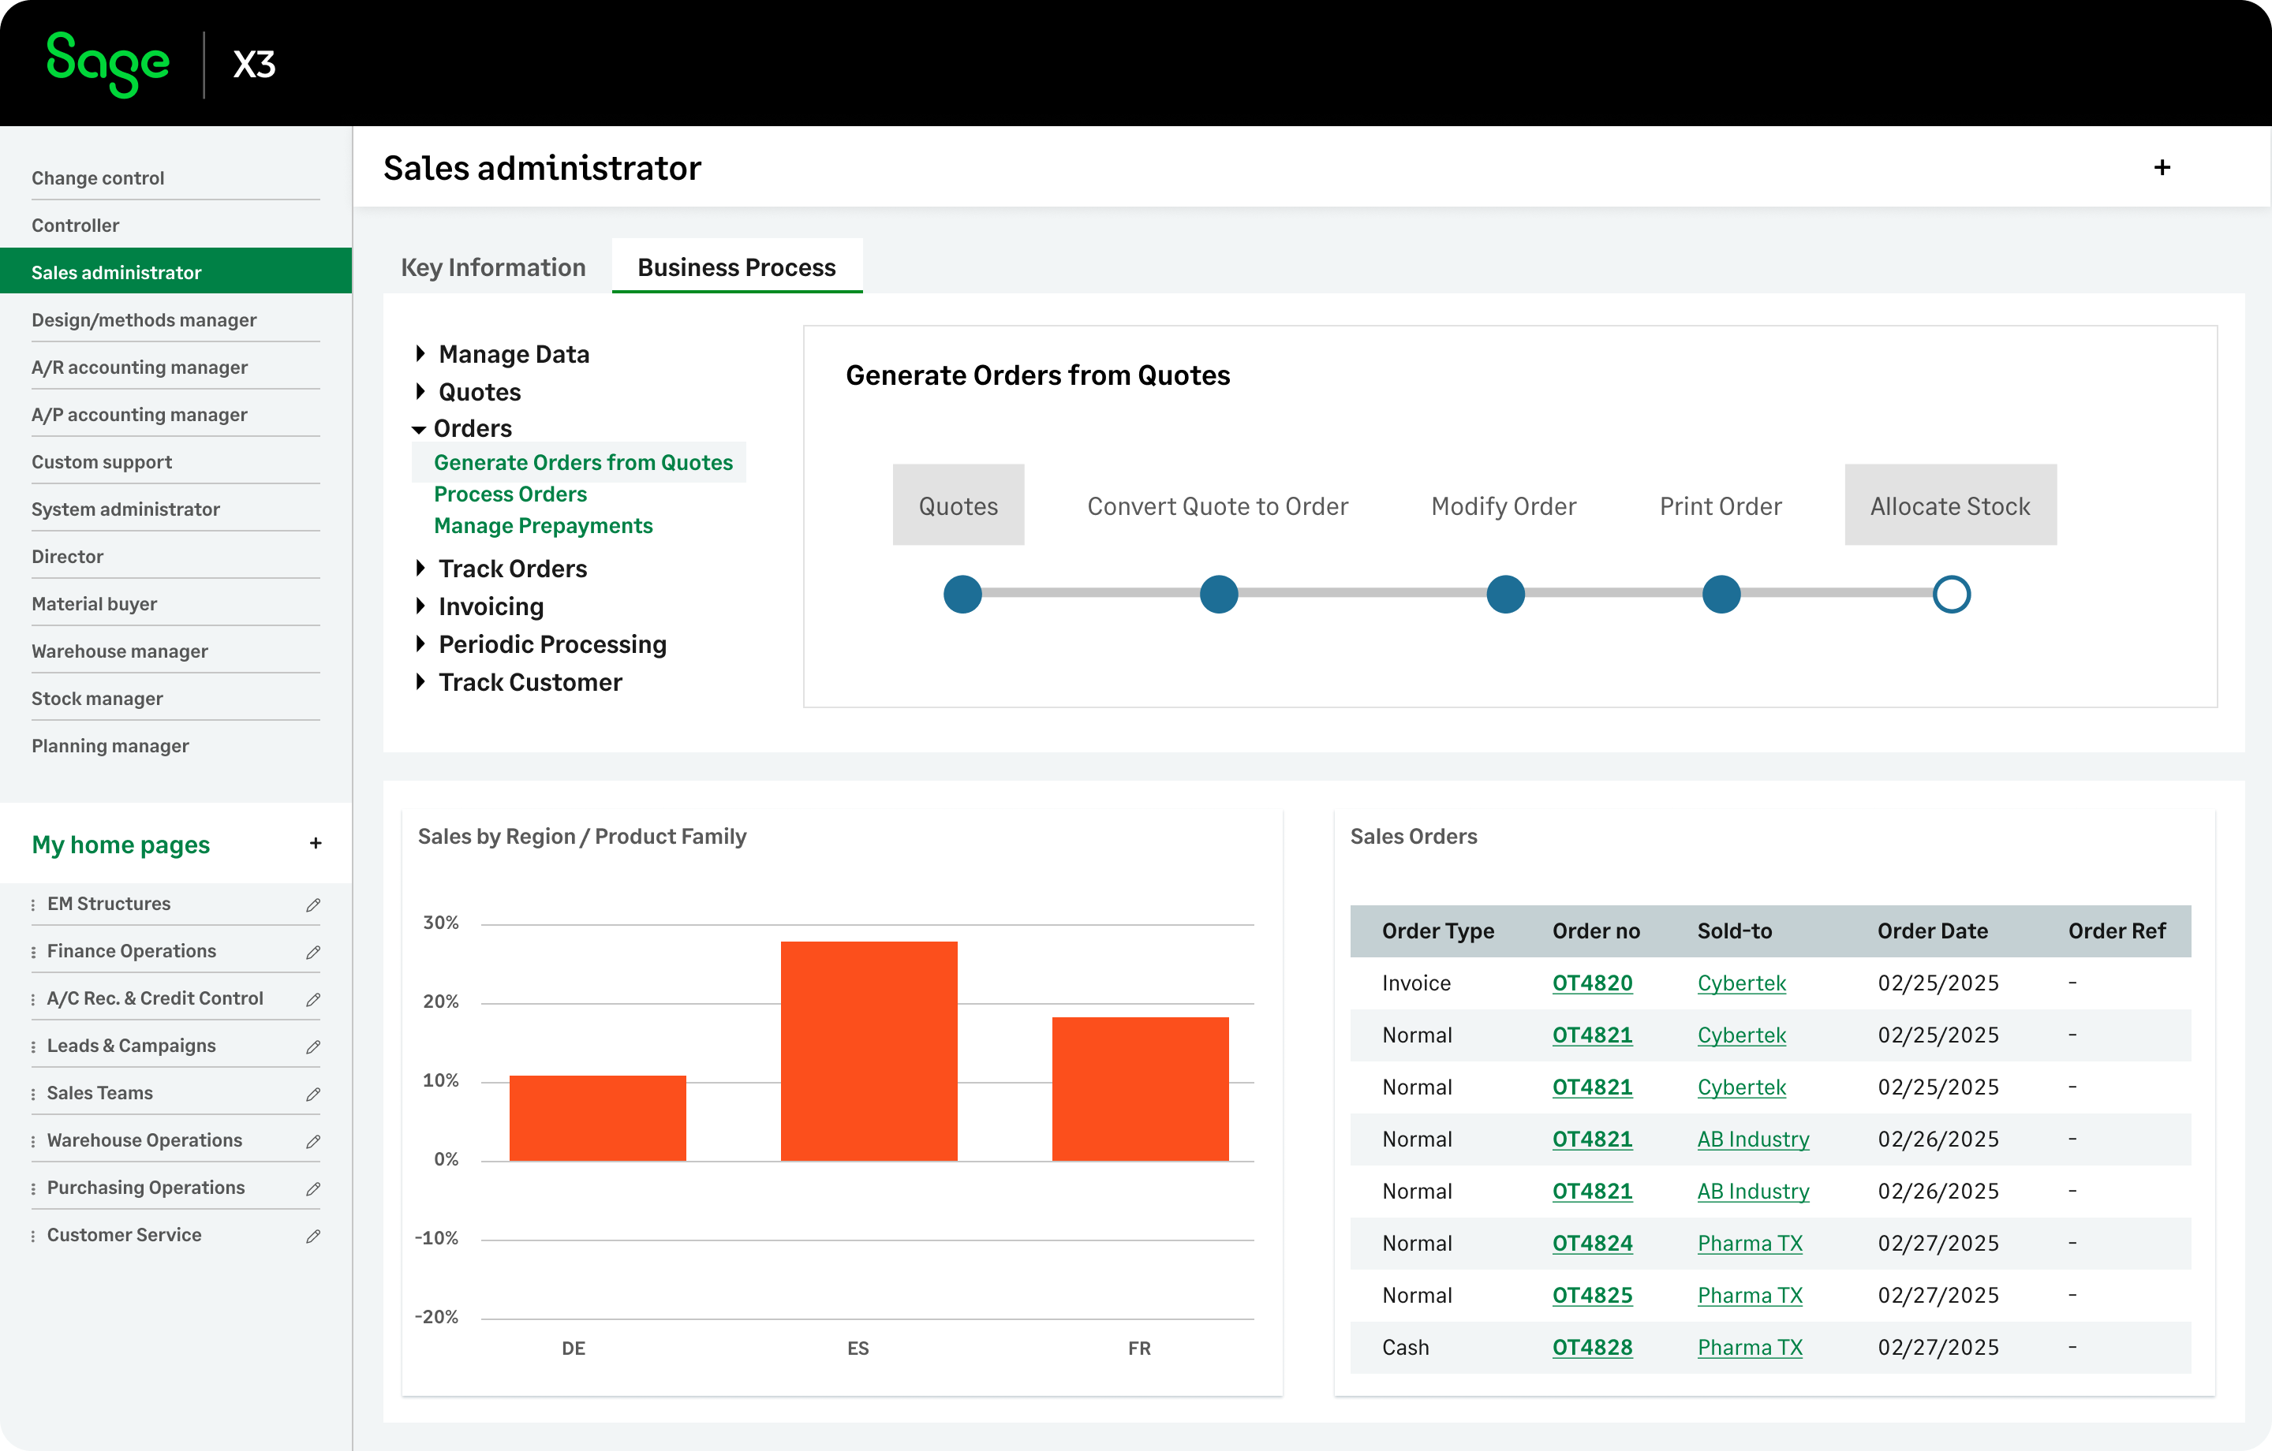Viewport: 2272px width, 1451px height.
Task: Click the DE bar in sales chart
Action: [x=597, y=1118]
